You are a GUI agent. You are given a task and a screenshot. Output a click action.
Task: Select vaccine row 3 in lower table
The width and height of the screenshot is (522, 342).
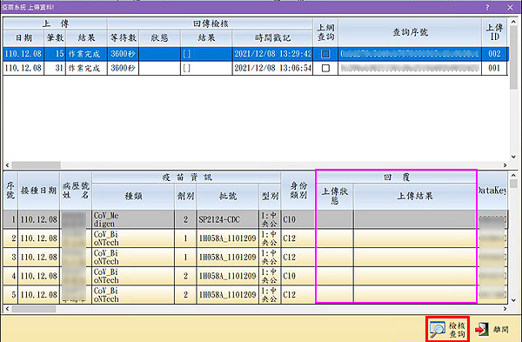click(x=255, y=257)
